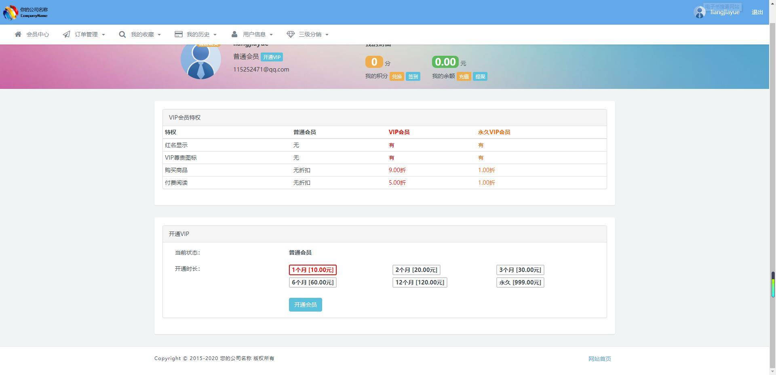Click the 开通VIP panel heading

(x=179, y=234)
